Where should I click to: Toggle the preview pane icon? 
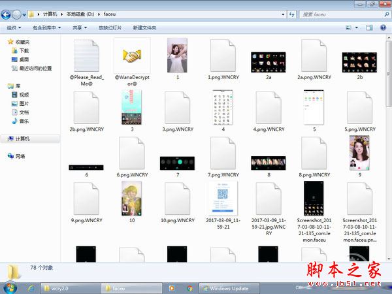tap(369, 27)
